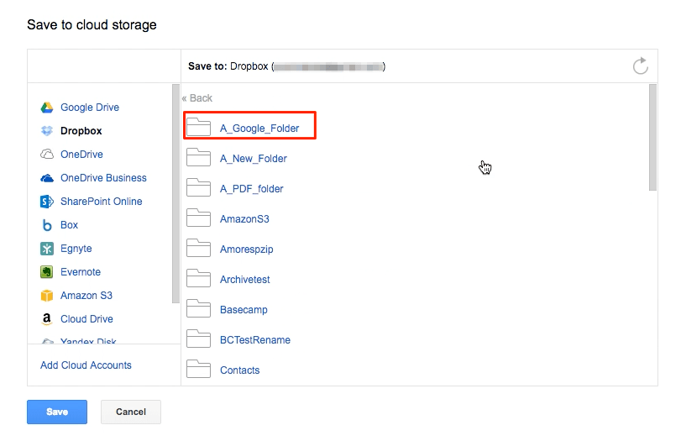The image size is (681, 441).
Task: Click folder icon beside A_New_Folder
Action: [198, 157]
